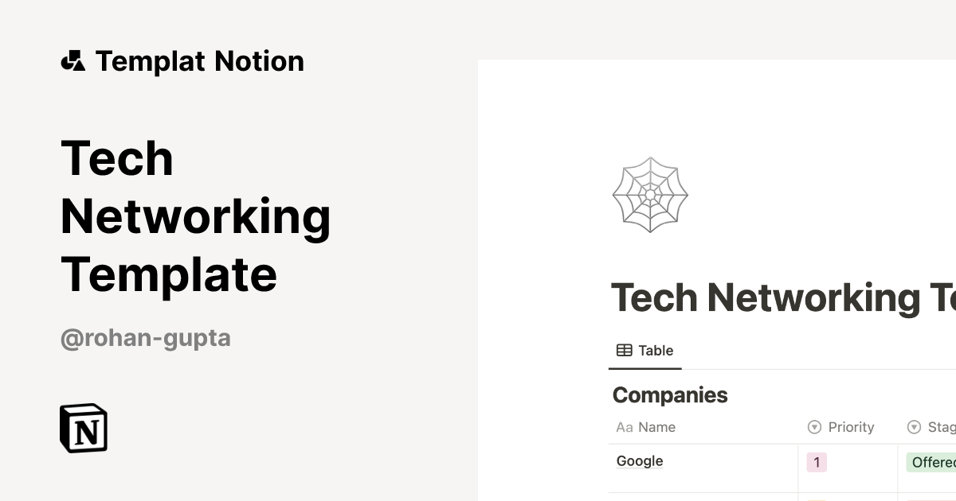
Task: Click the Templat Notion brand text
Action: 200,61
